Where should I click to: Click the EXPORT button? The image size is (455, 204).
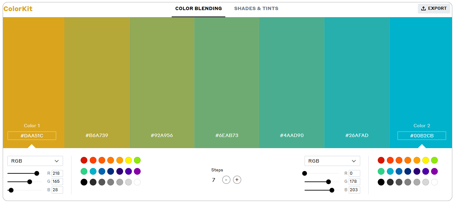point(434,8)
